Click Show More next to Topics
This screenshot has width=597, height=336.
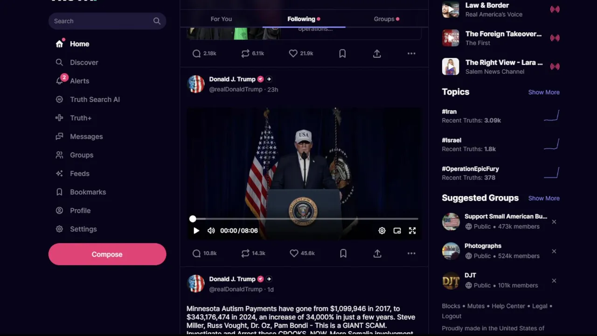point(544,92)
